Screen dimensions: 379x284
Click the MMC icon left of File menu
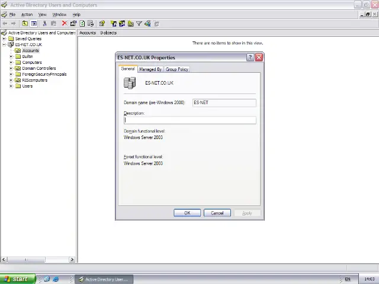pyautogui.click(x=4, y=14)
